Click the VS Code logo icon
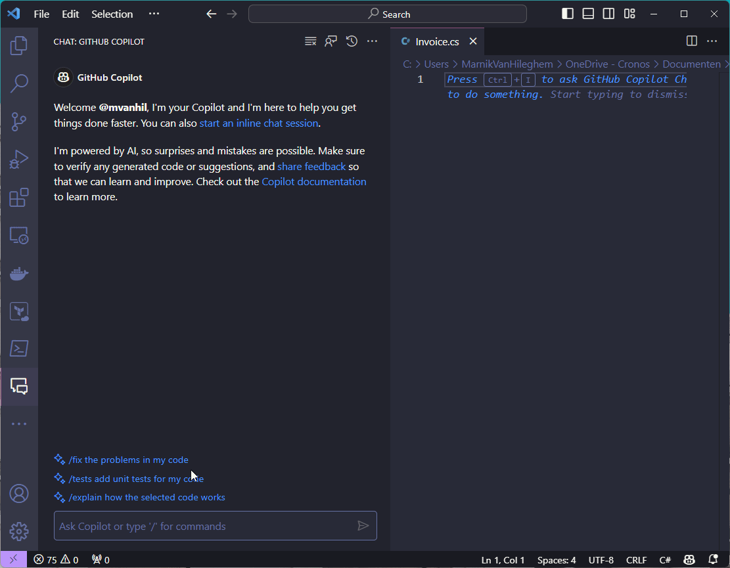This screenshot has height=568, width=730. click(14, 14)
